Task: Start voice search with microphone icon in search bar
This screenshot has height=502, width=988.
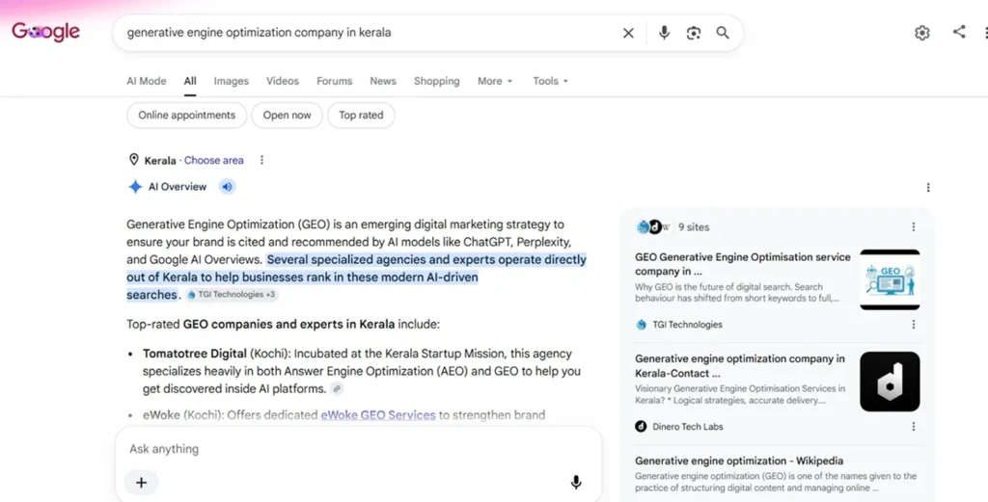Action: pyautogui.click(x=664, y=33)
